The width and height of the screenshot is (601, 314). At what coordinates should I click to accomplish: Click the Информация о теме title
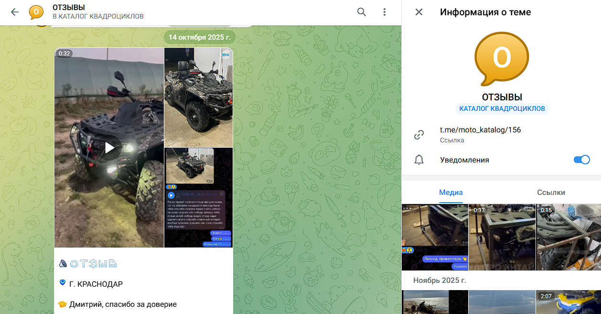485,12
